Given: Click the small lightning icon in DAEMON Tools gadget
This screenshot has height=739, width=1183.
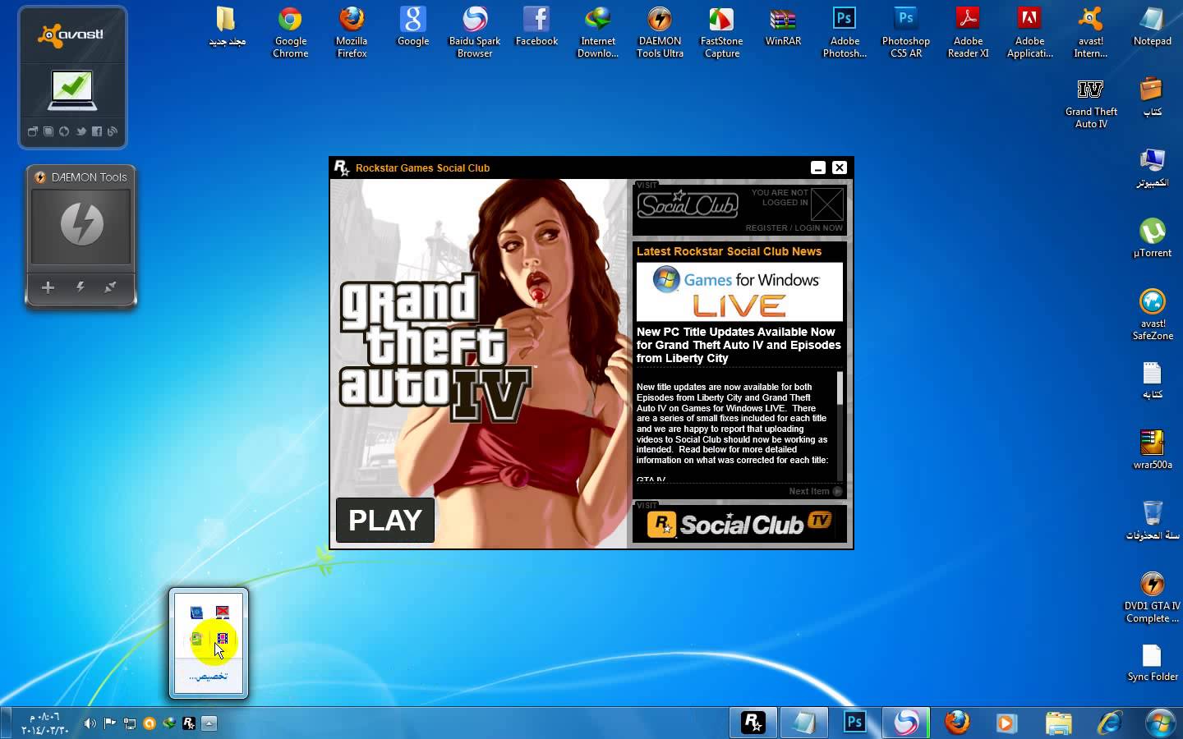Looking at the screenshot, I should click(x=81, y=287).
